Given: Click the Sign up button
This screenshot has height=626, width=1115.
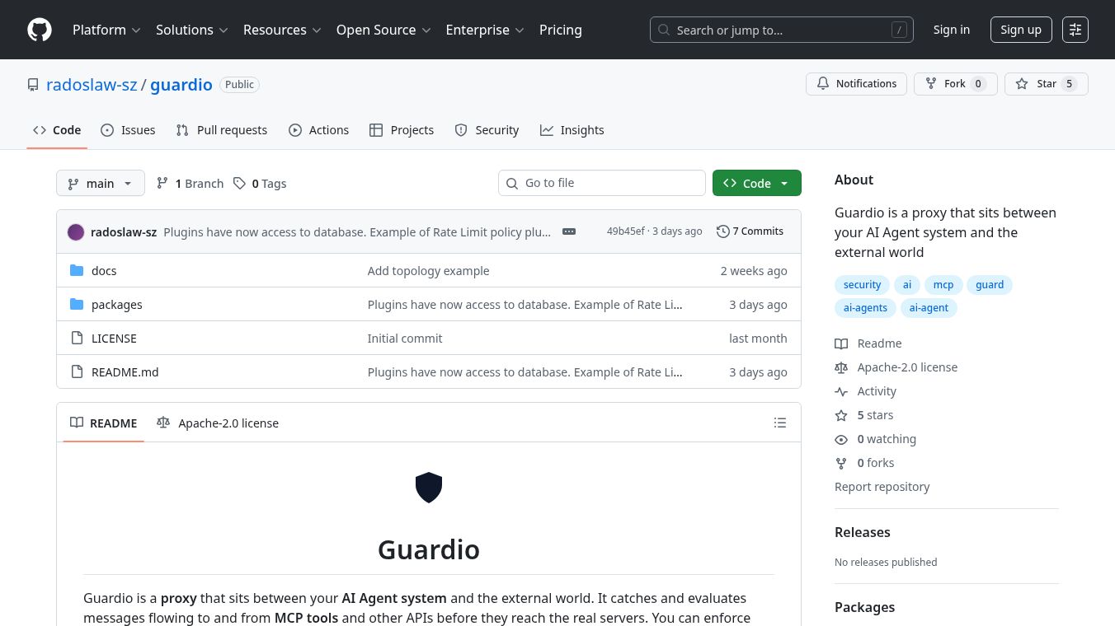Looking at the screenshot, I should coord(1021,30).
